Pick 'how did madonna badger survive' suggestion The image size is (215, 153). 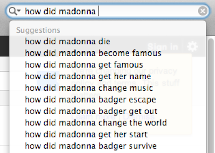click(x=108, y=146)
